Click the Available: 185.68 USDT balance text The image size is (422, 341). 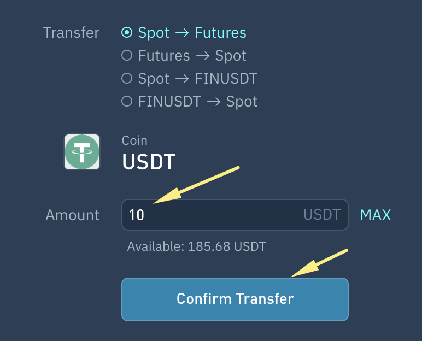(196, 246)
